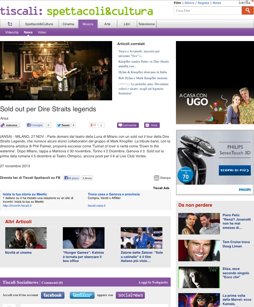The image size is (254, 307).
Task: Click Facebook Consiglia button
Action: (x=35, y=125)
